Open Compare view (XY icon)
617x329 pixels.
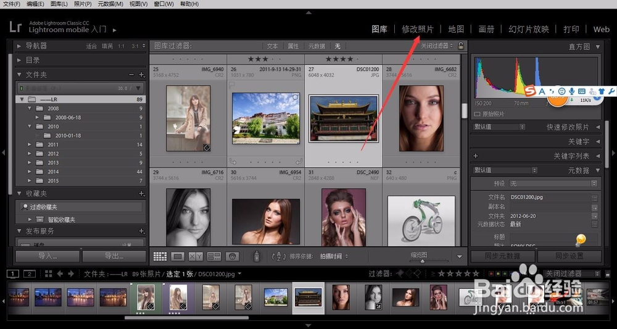click(196, 257)
